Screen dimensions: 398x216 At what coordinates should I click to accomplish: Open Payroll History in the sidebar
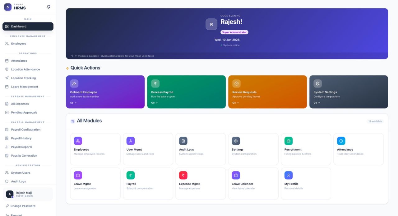(x=28, y=138)
